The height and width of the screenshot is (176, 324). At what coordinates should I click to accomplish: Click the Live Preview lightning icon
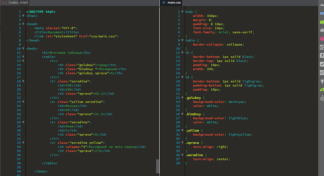pos(322,5)
